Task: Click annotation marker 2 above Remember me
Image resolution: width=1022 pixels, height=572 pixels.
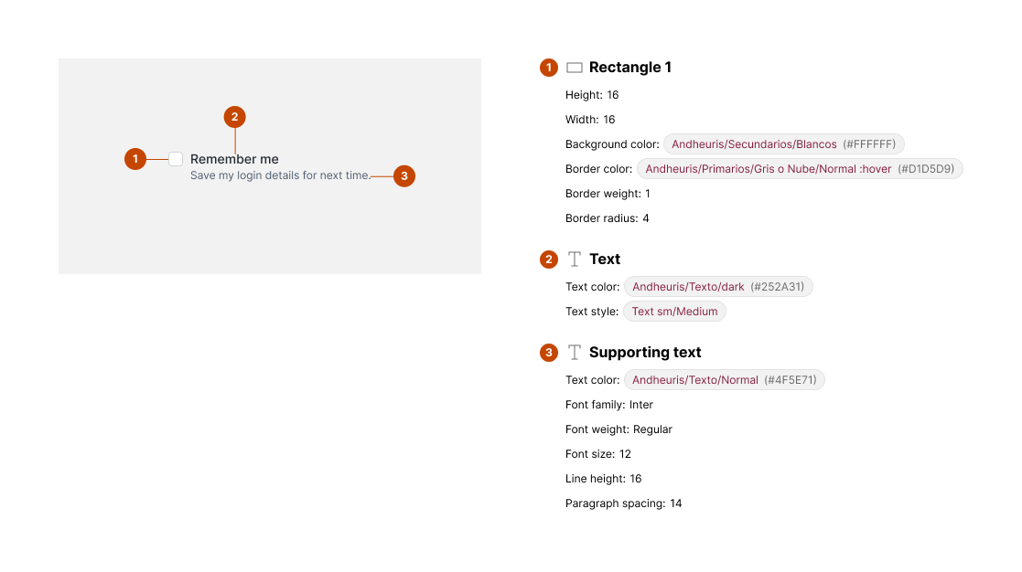Action: pos(235,117)
